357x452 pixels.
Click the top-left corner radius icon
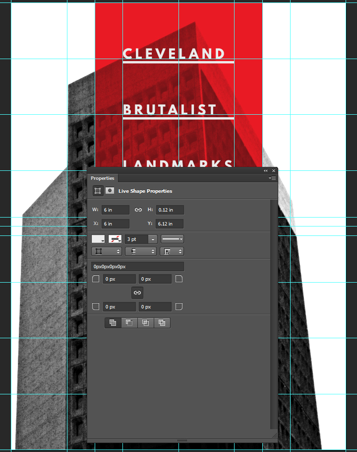pyautogui.click(x=96, y=279)
